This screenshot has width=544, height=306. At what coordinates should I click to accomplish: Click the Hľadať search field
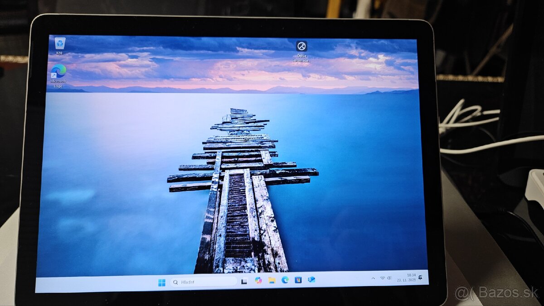206,282
